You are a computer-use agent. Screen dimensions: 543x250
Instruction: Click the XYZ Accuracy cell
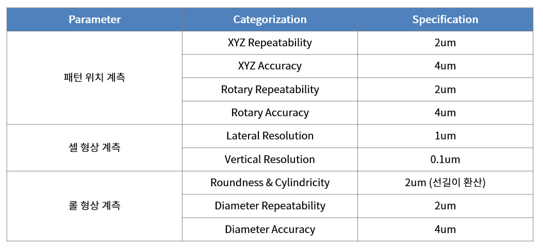pyautogui.click(x=270, y=66)
